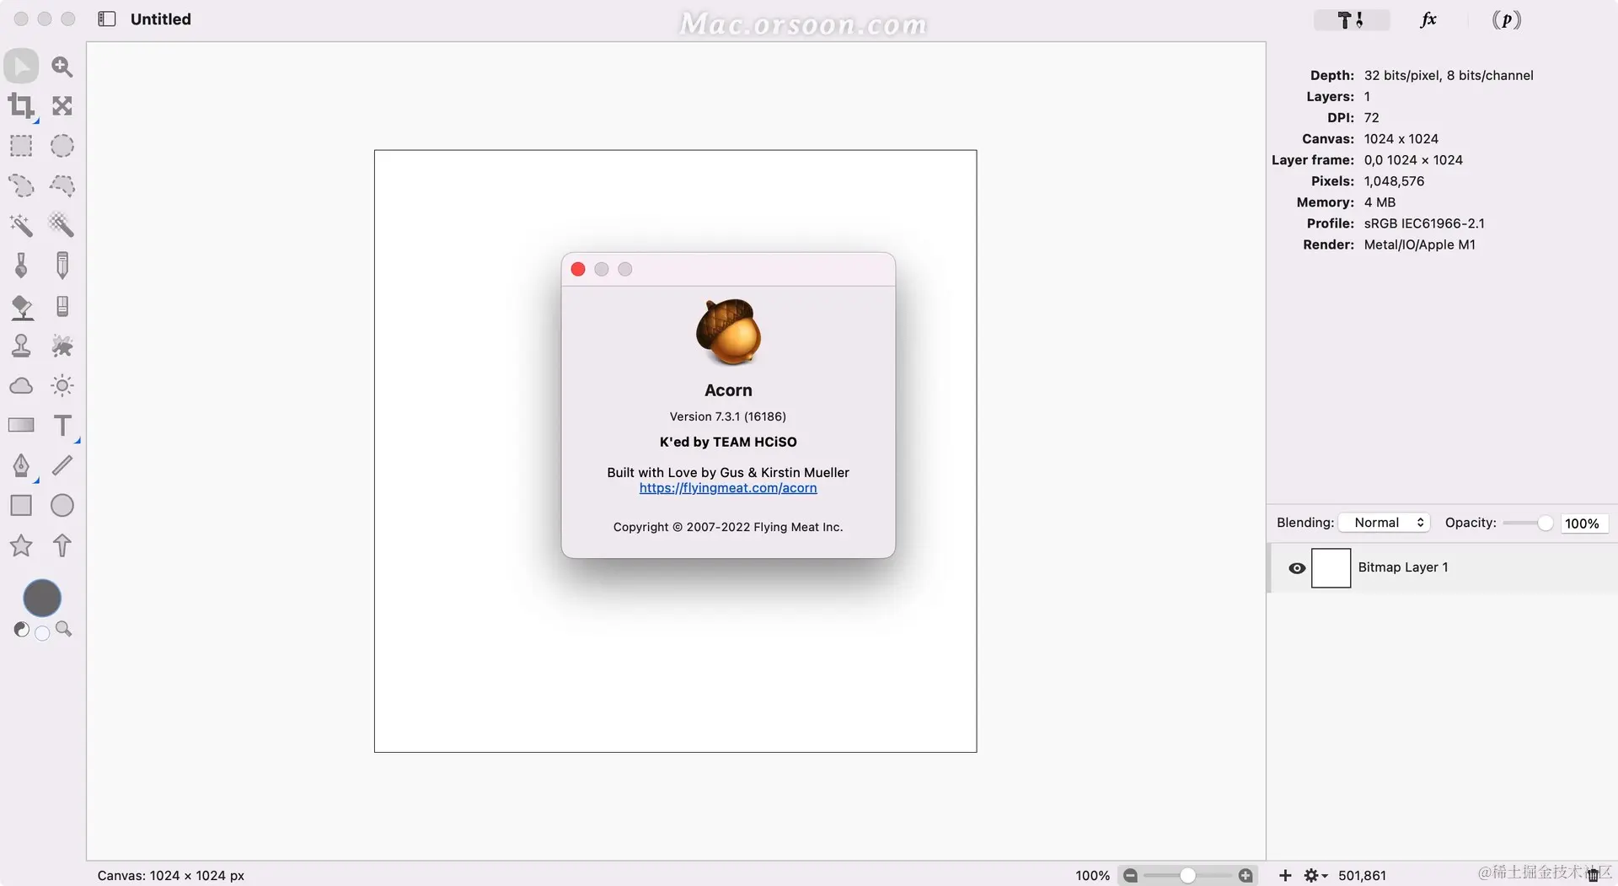Select the Bitmap Layer 1 name

click(1403, 567)
